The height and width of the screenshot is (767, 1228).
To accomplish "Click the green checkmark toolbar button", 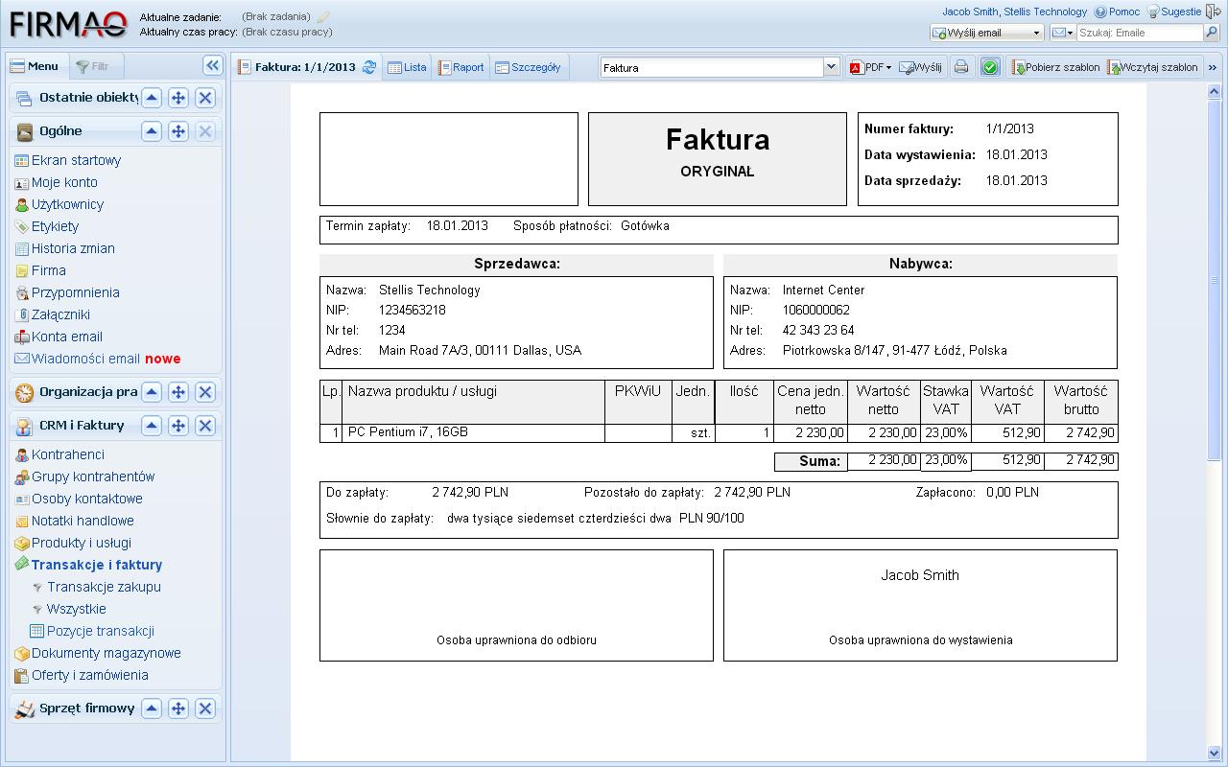I will pyautogui.click(x=990, y=67).
